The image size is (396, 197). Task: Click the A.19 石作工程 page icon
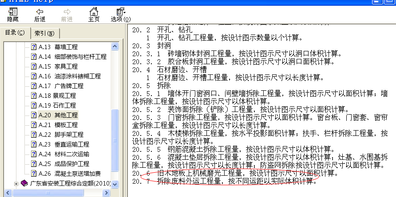34,105
